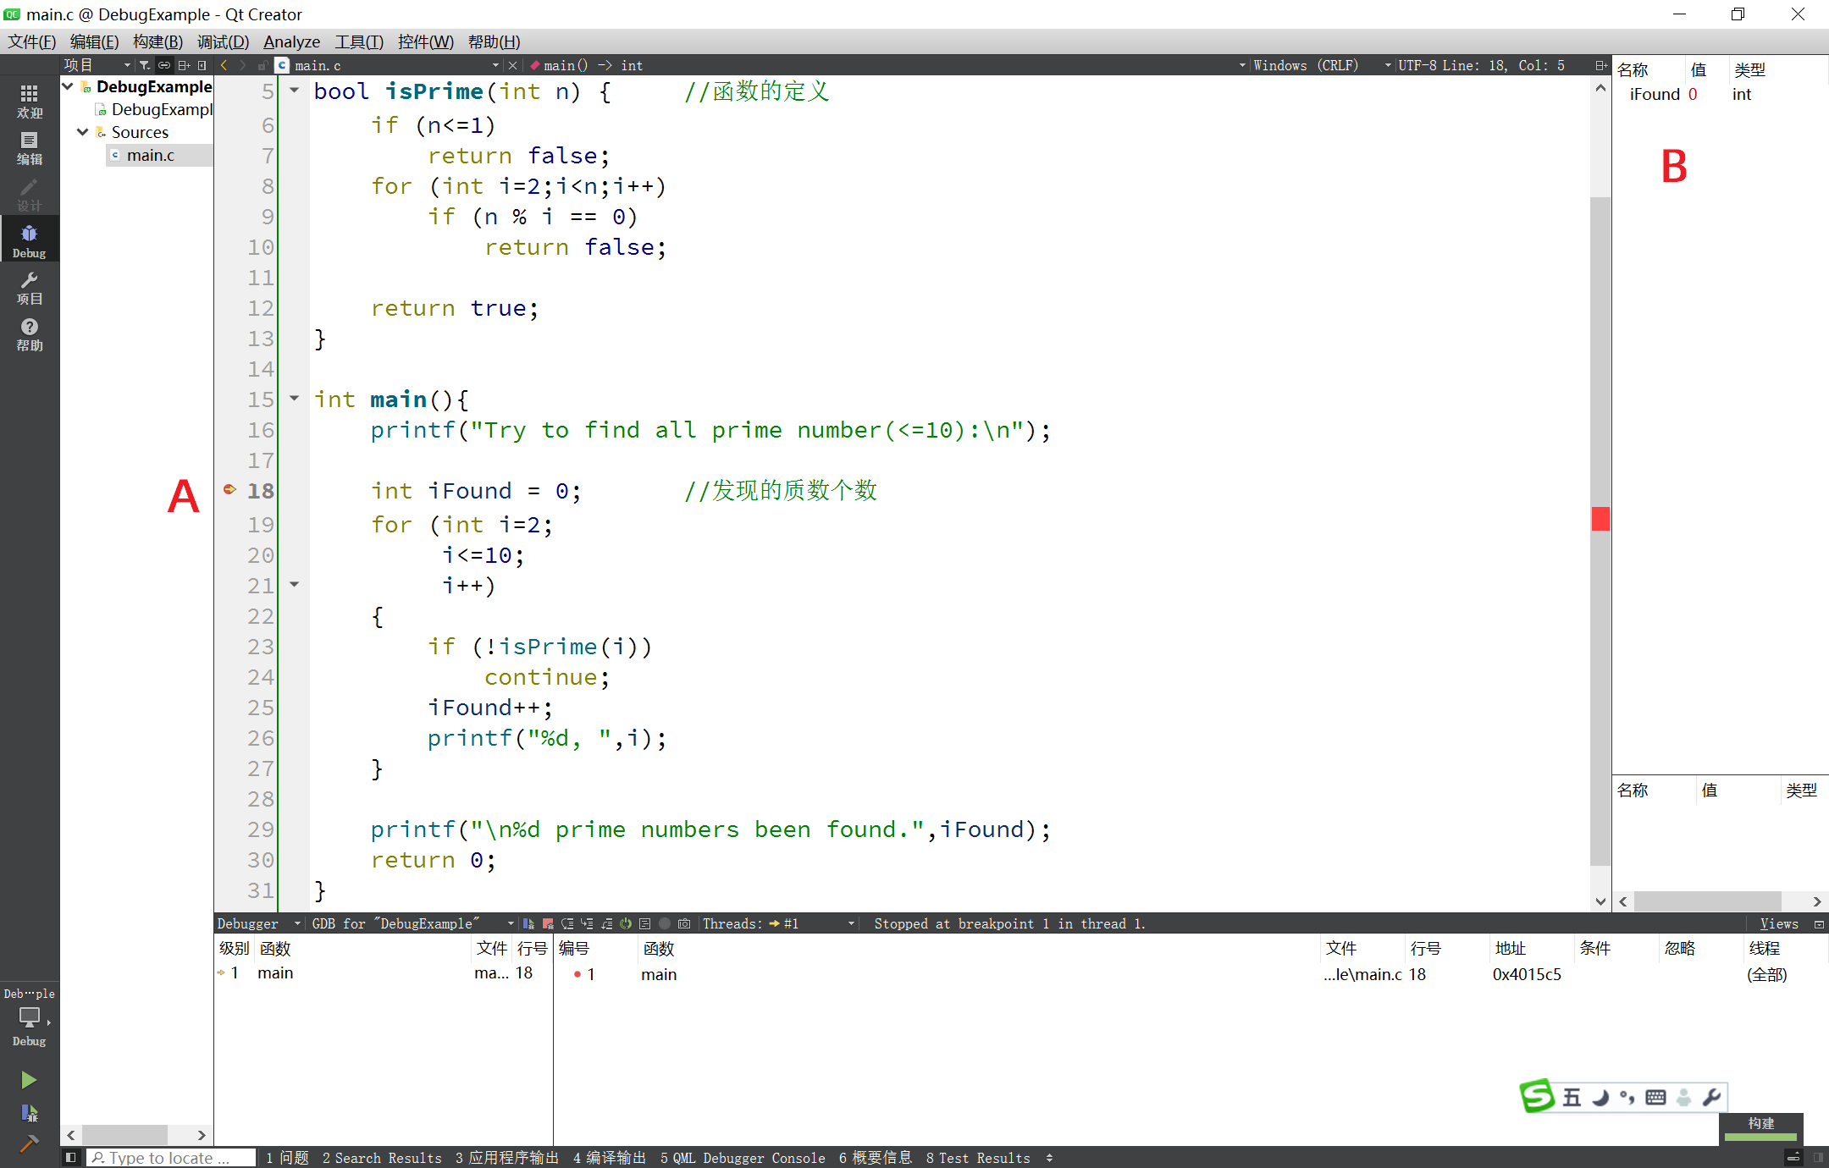
Task: Toggle right sidebar button in status bar
Action: pyautogui.click(x=1817, y=1157)
